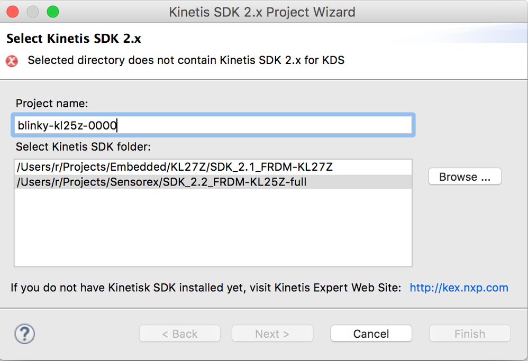The image size is (528, 361).
Task: Click empty space in SDK folder list
Action: (212, 227)
